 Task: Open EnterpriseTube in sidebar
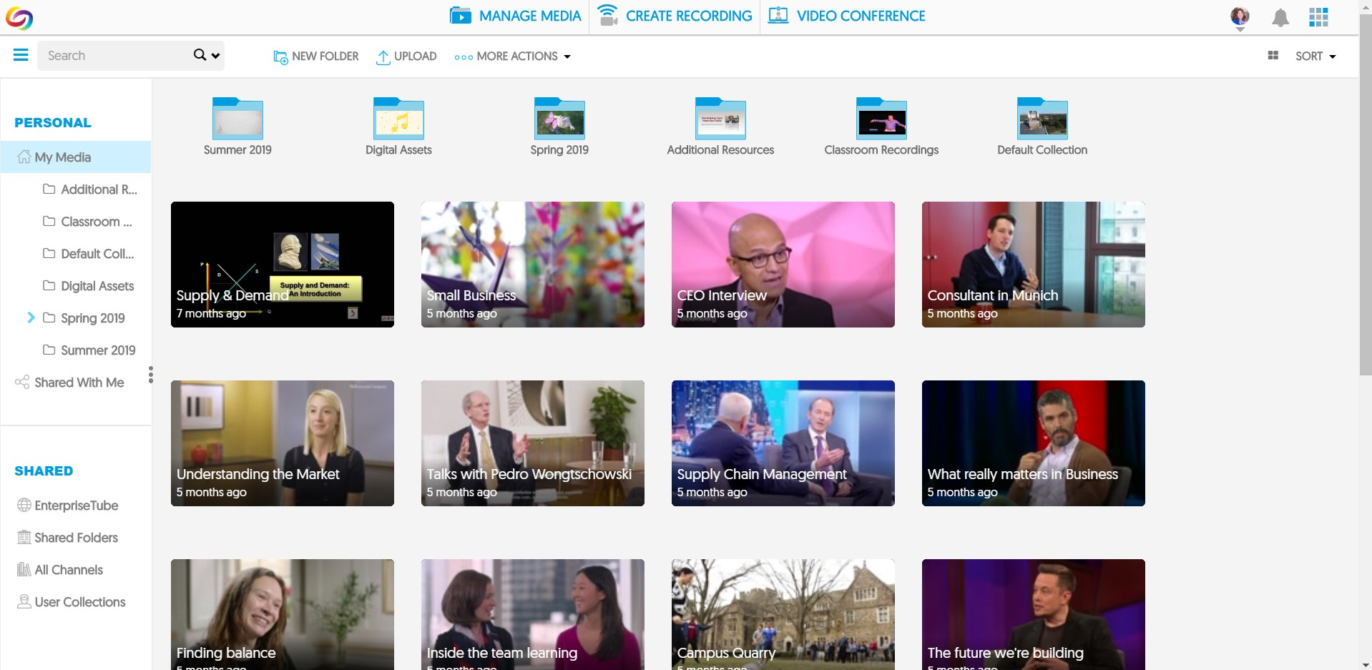(68, 506)
